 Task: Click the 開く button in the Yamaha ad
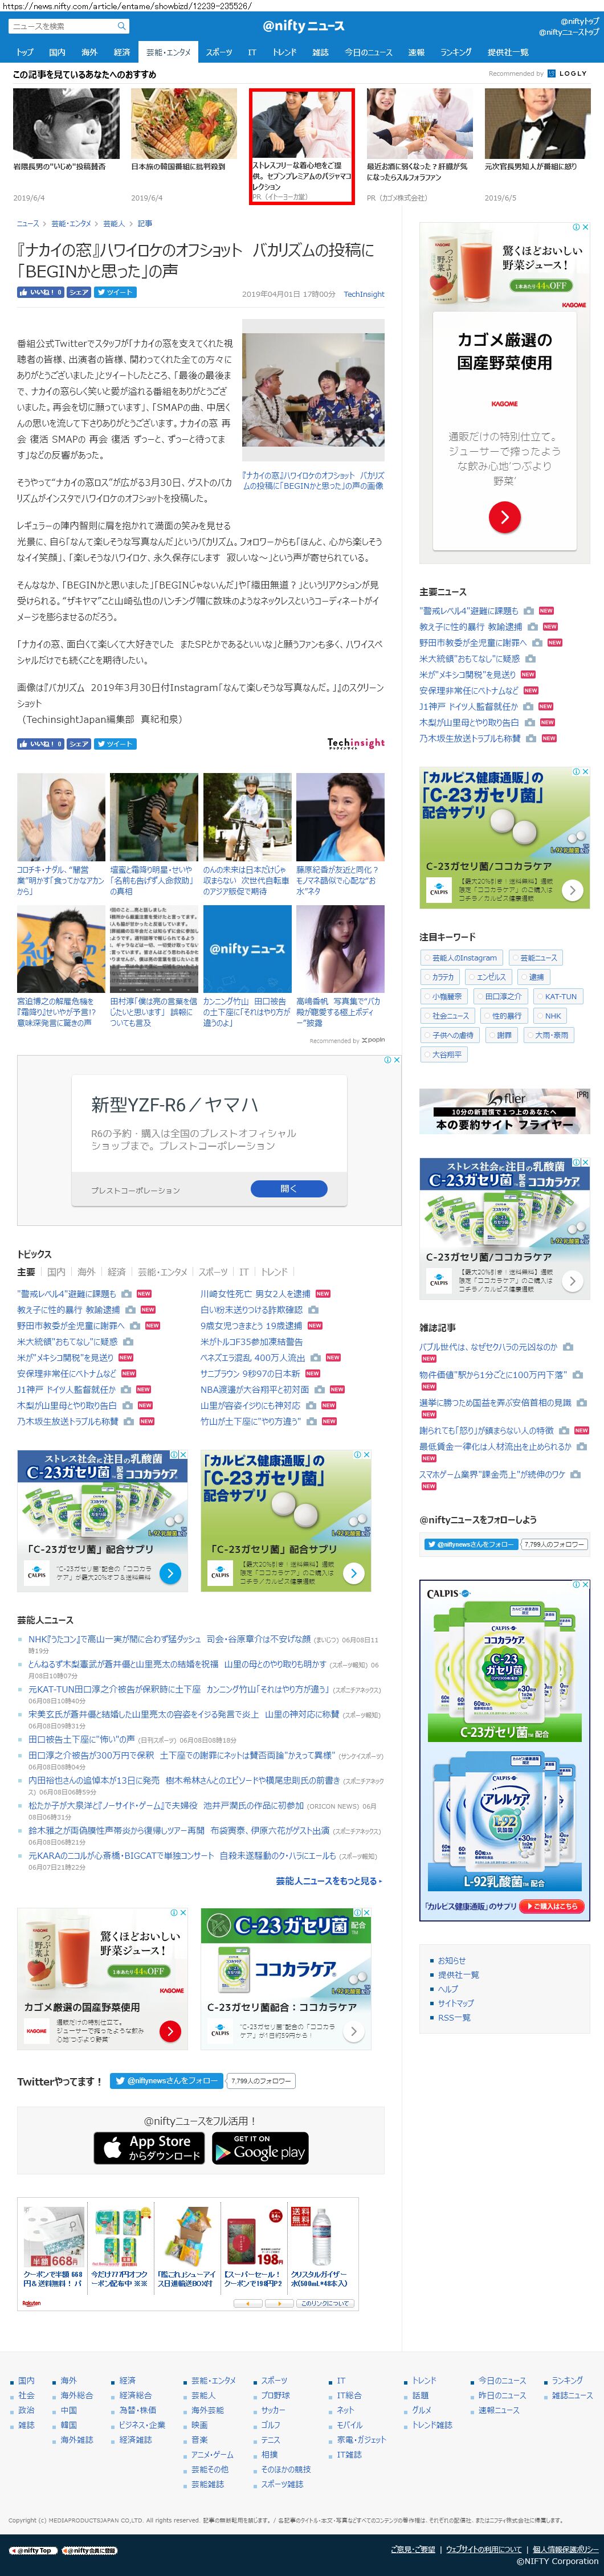(288, 1188)
